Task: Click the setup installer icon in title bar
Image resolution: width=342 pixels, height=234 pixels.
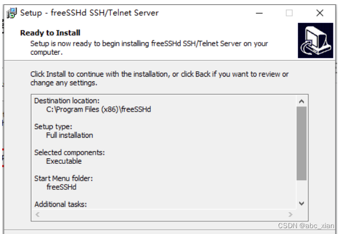Action: pyautogui.click(x=11, y=13)
